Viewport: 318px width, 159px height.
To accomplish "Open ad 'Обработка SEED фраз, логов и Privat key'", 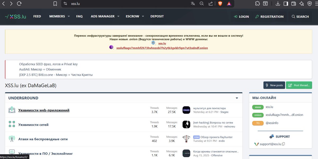I will [48, 64].
